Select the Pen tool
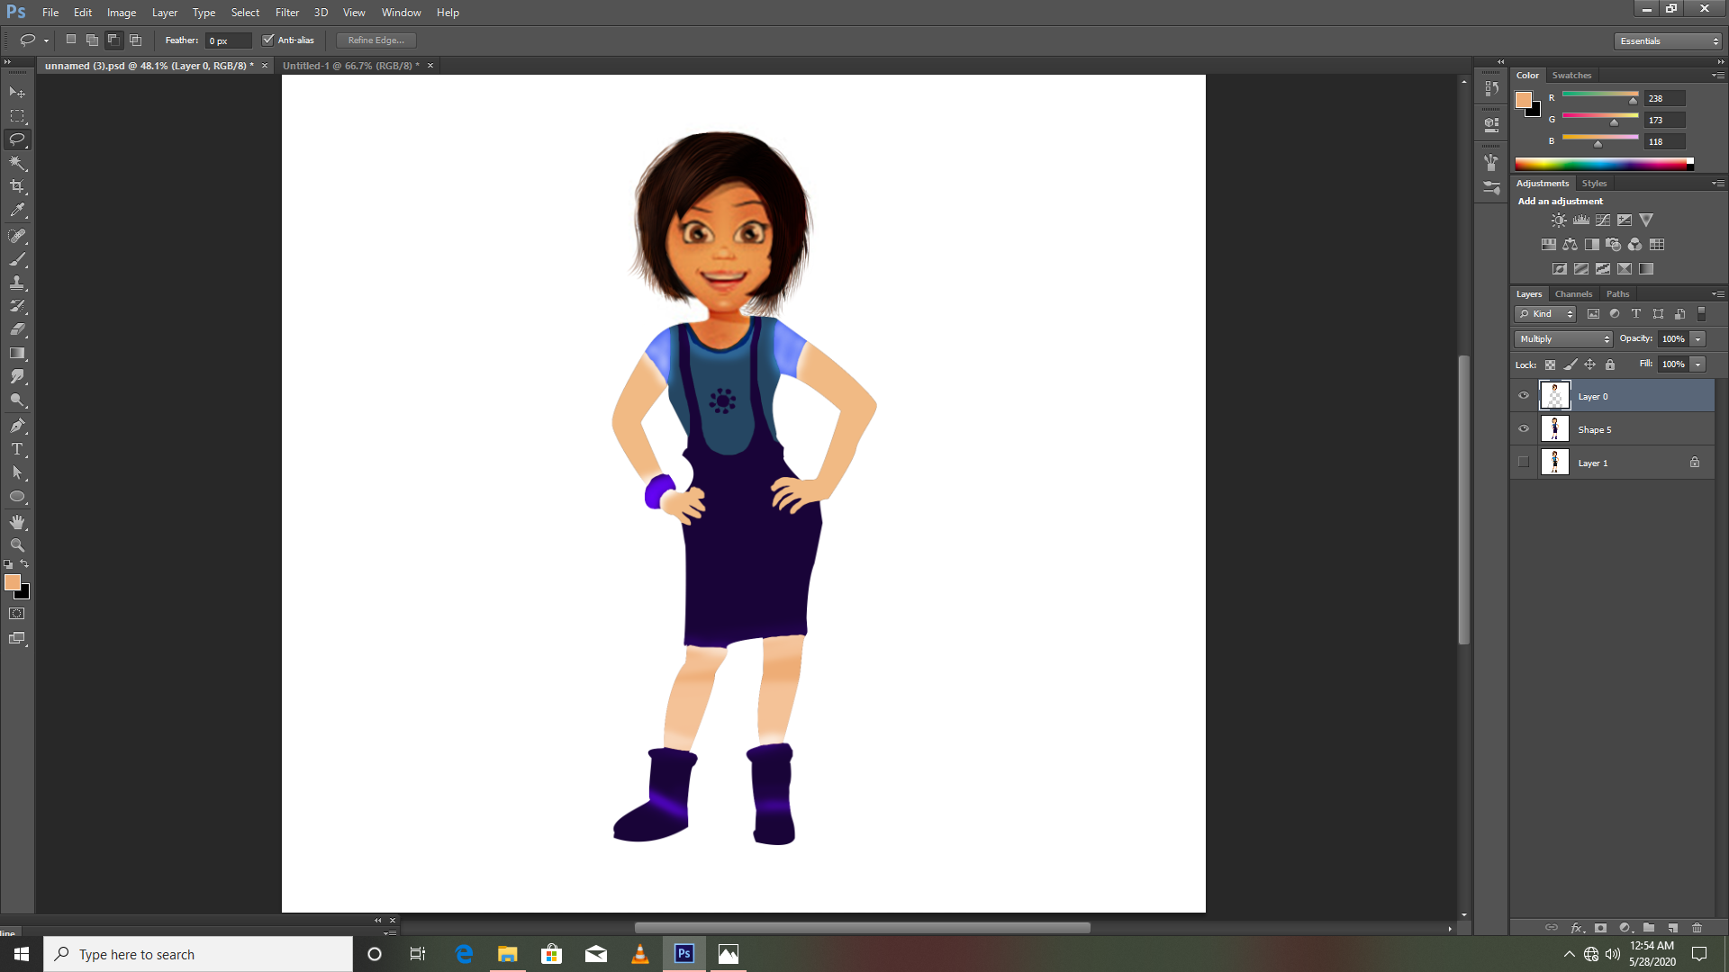1729x972 pixels. 17,426
